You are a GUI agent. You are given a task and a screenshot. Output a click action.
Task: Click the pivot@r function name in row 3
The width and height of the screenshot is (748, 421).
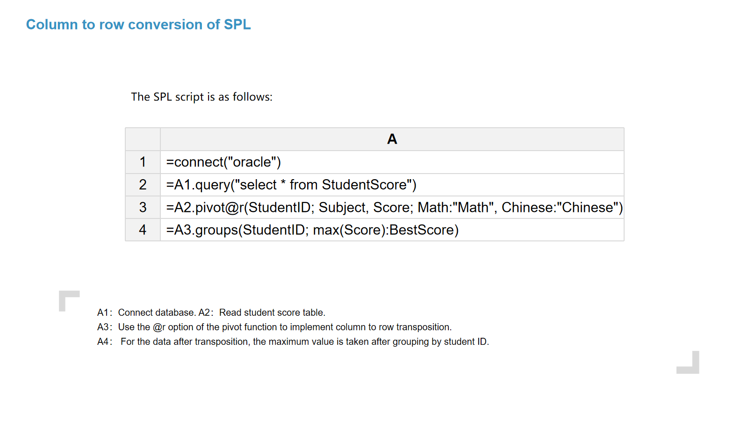coord(219,207)
